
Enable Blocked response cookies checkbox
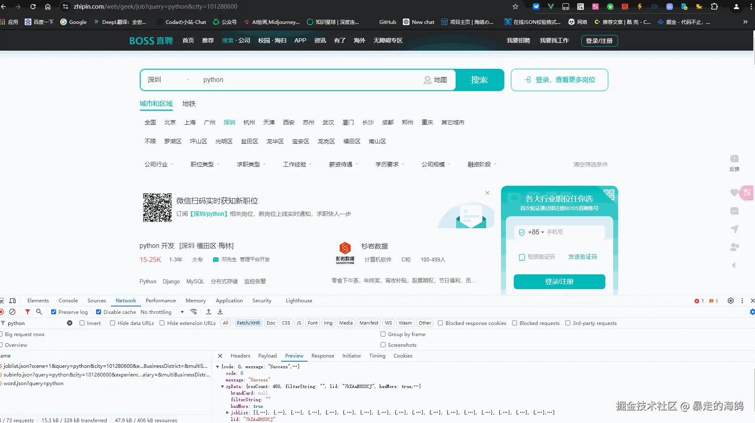tap(440, 323)
